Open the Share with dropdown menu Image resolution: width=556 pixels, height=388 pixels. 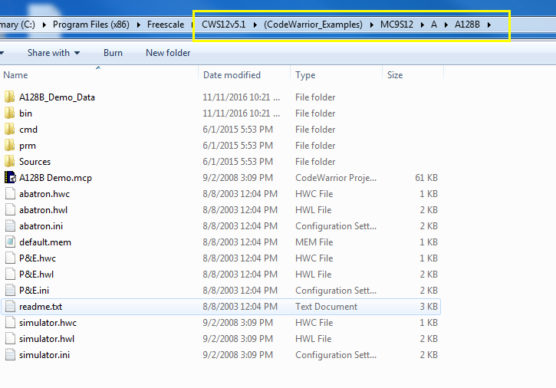tap(54, 53)
